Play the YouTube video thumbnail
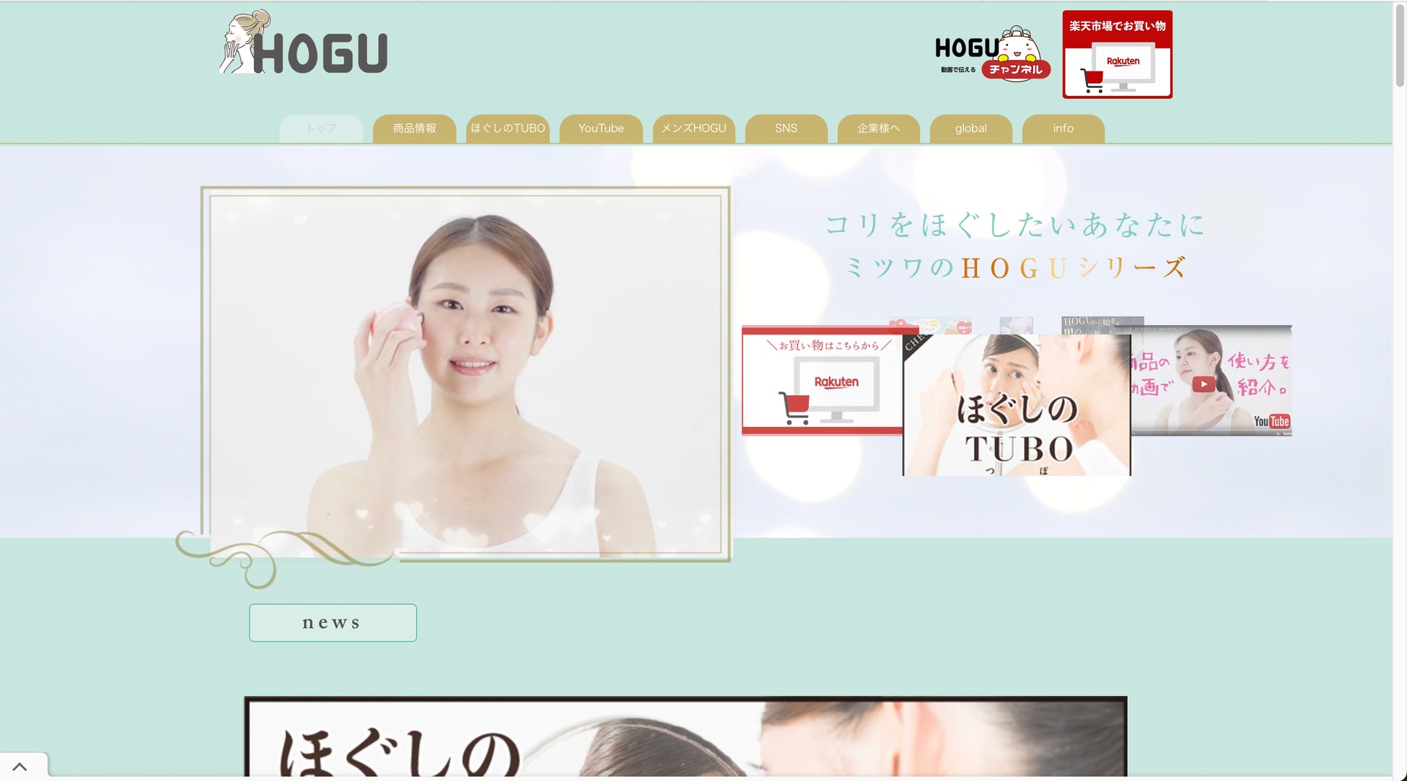Viewport: 1407px width, 781px height. 1203,384
